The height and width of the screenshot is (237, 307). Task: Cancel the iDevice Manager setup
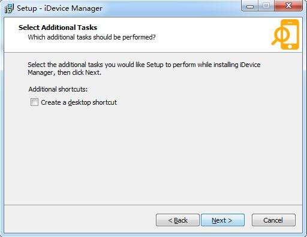[x=273, y=220]
